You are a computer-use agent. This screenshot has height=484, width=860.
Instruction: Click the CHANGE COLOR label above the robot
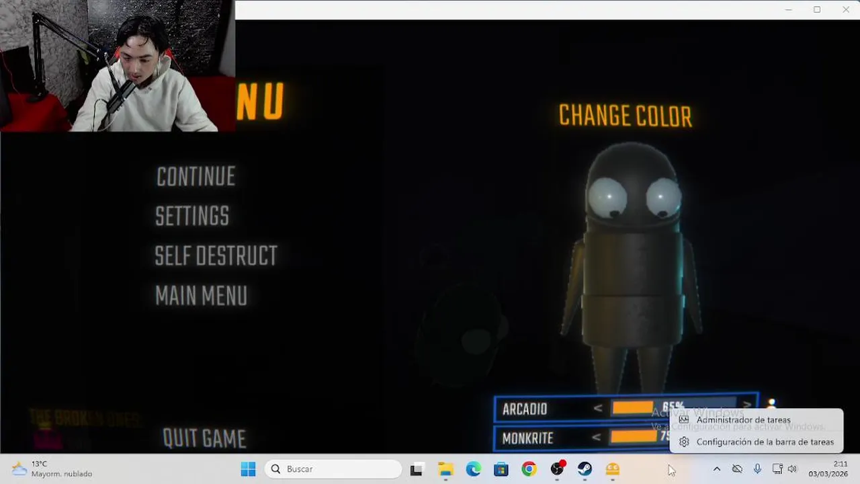(625, 116)
